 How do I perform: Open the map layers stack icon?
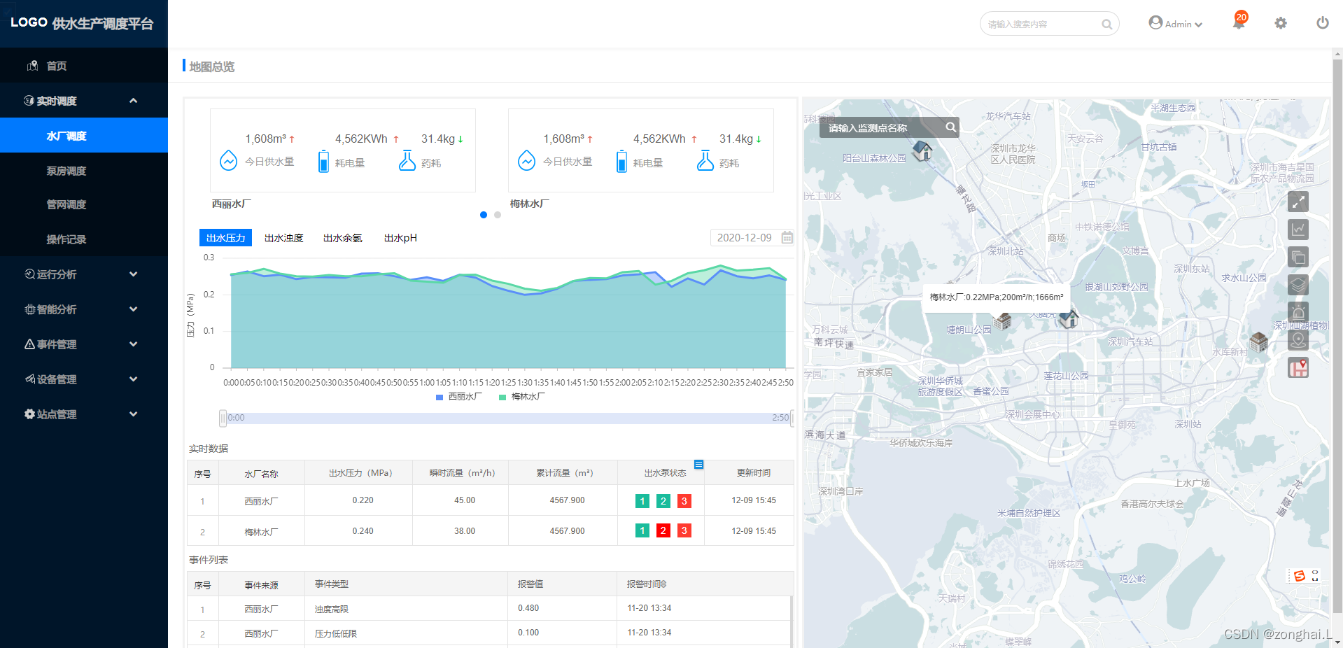[1298, 285]
